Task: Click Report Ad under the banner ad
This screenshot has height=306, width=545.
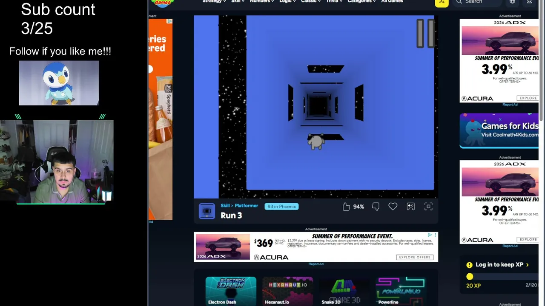Action: (316, 264)
